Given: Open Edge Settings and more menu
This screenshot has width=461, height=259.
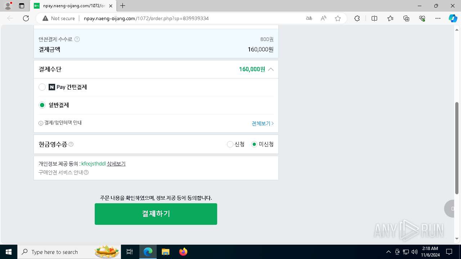Looking at the screenshot, I should tap(438, 18).
